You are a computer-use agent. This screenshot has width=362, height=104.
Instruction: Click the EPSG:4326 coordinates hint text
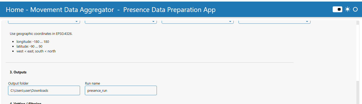41,34
